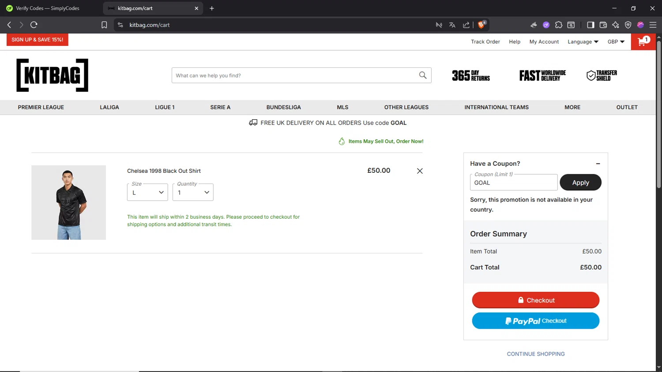Click the browser address bar URL

point(150,25)
